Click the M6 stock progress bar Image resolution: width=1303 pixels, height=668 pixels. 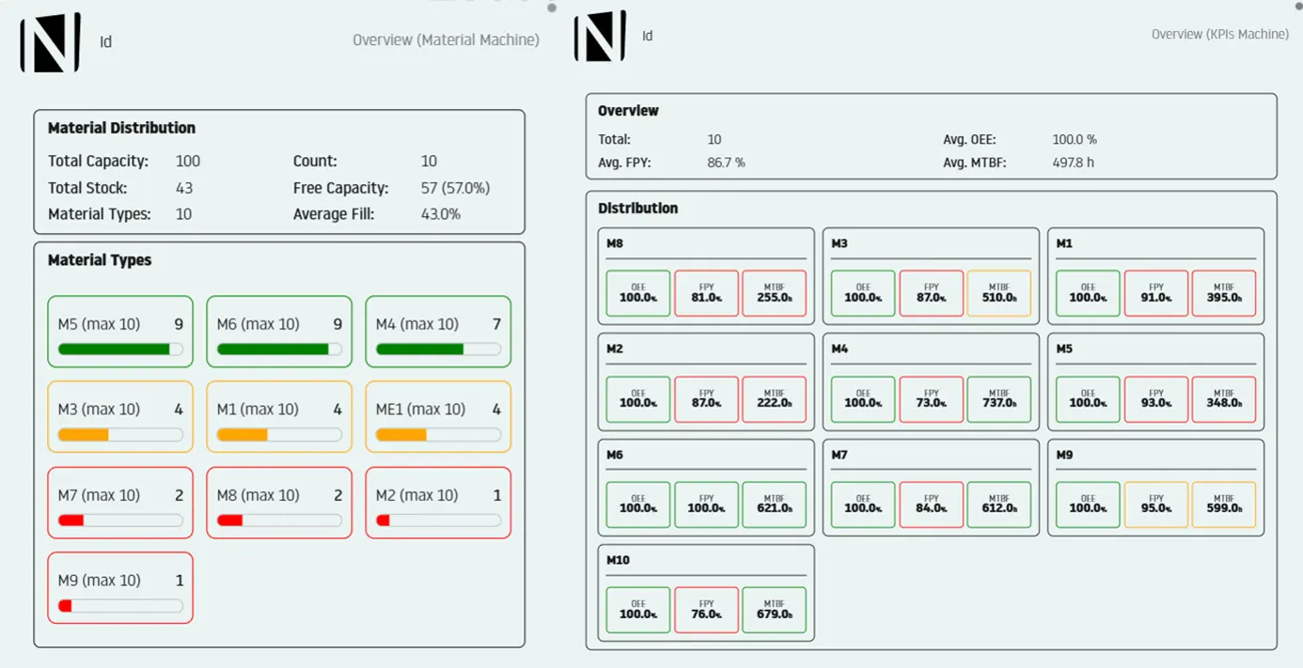point(279,349)
